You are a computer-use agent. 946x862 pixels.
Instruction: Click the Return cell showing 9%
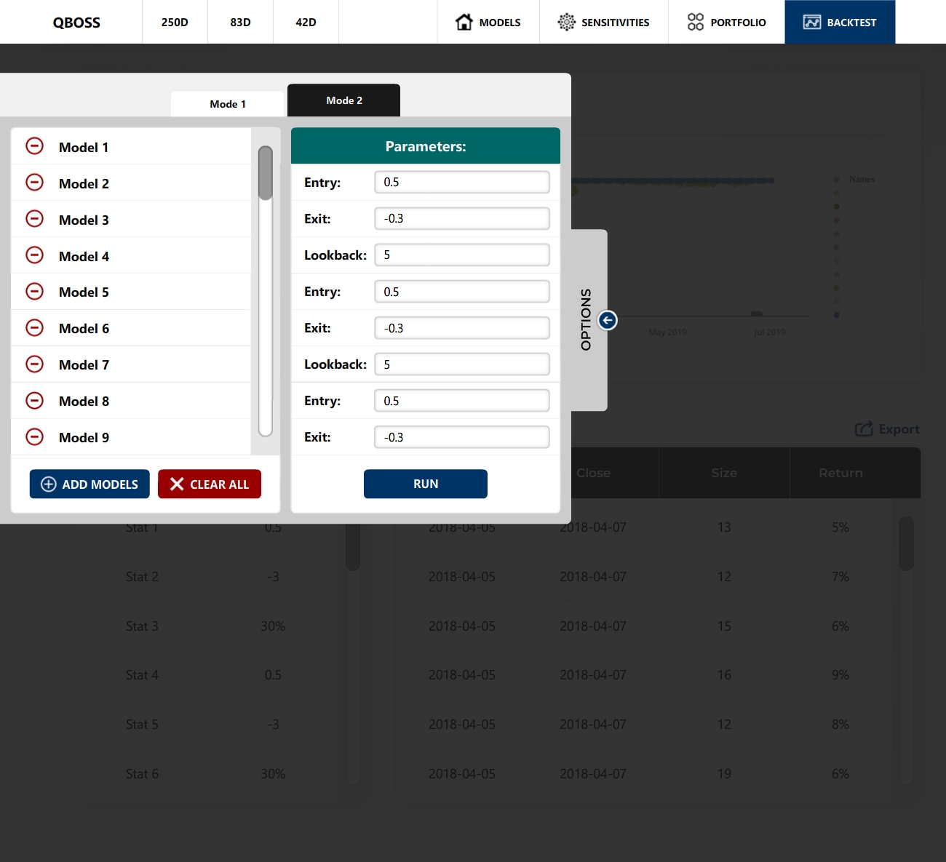pos(840,675)
